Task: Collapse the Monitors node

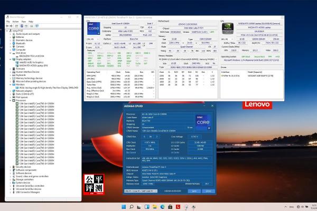Action: tap(11, 84)
